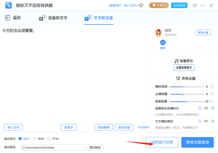Adjust the 主播音量 slider handle
The height and width of the screenshot is (153, 218).
pos(183,94)
